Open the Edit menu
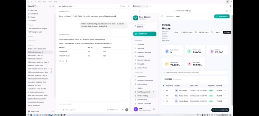The width and height of the screenshot is (259, 116). point(45,2)
